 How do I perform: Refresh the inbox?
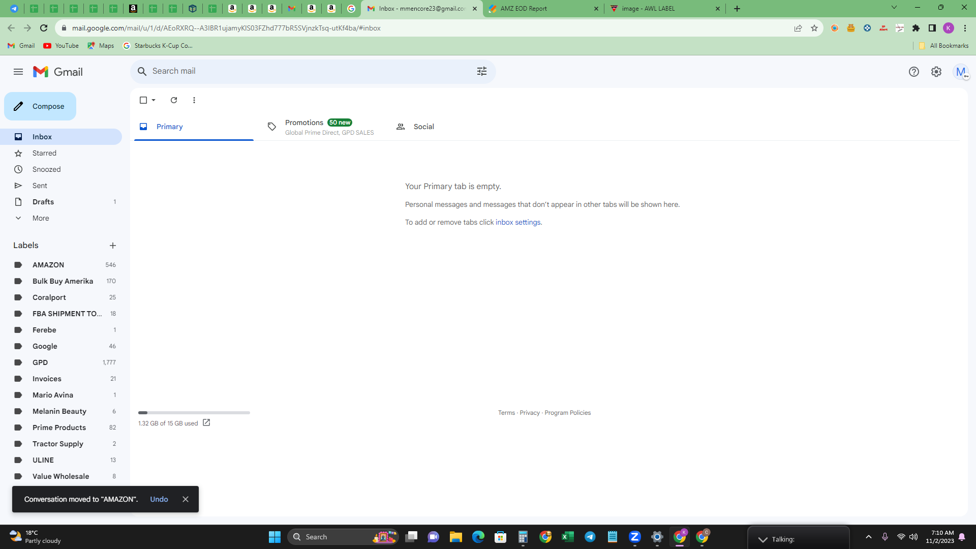[x=174, y=100]
